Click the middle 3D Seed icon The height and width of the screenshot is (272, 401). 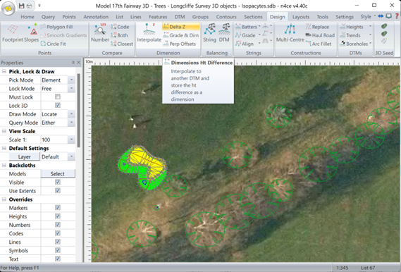pos(384,34)
